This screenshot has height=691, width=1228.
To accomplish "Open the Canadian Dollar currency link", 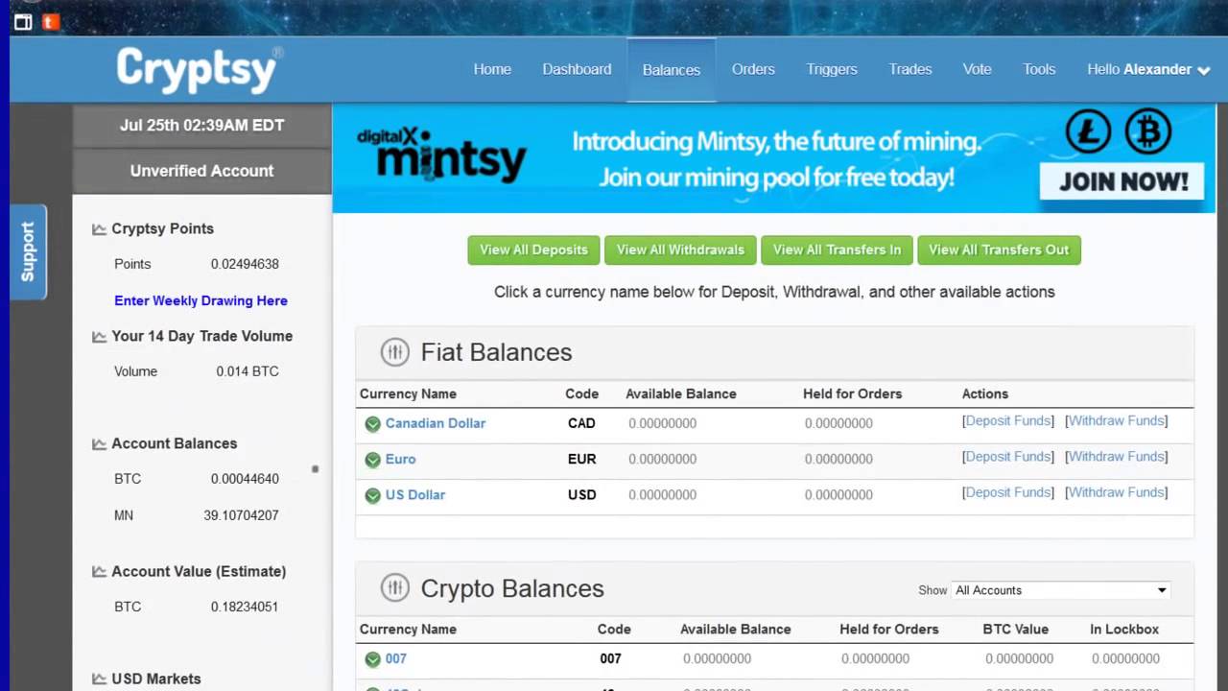I will (x=436, y=423).
